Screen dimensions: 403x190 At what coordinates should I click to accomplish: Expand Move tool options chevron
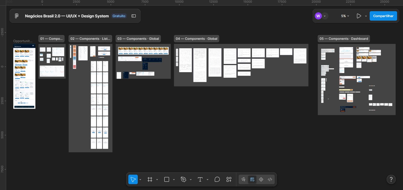[140, 179]
